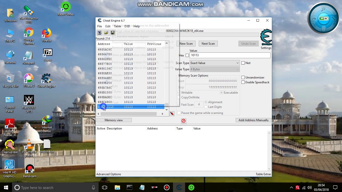Viewport: 342px width, 192px height.
Task: Show hidden system tray icons
Action: [291, 187]
